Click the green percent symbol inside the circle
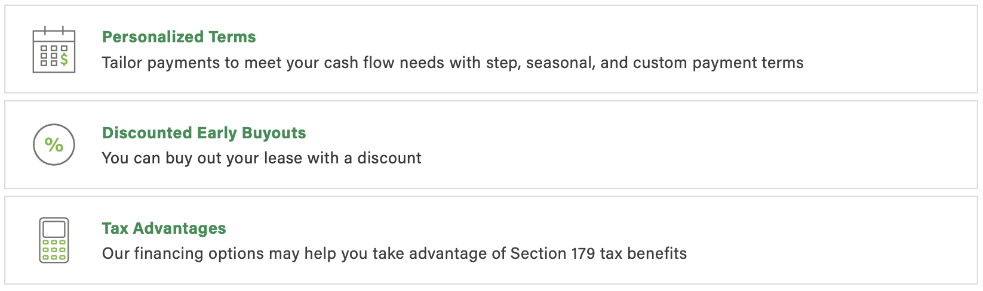 [54, 145]
